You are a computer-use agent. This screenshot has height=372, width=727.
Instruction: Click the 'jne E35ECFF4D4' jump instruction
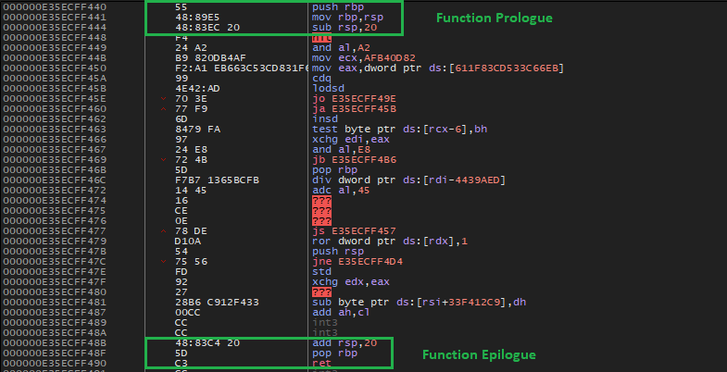click(x=357, y=261)
